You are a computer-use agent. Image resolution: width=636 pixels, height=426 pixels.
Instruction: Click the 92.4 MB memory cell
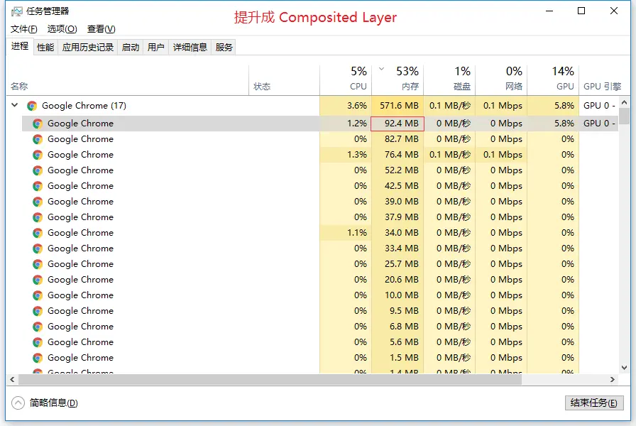[x=397, y=124]
